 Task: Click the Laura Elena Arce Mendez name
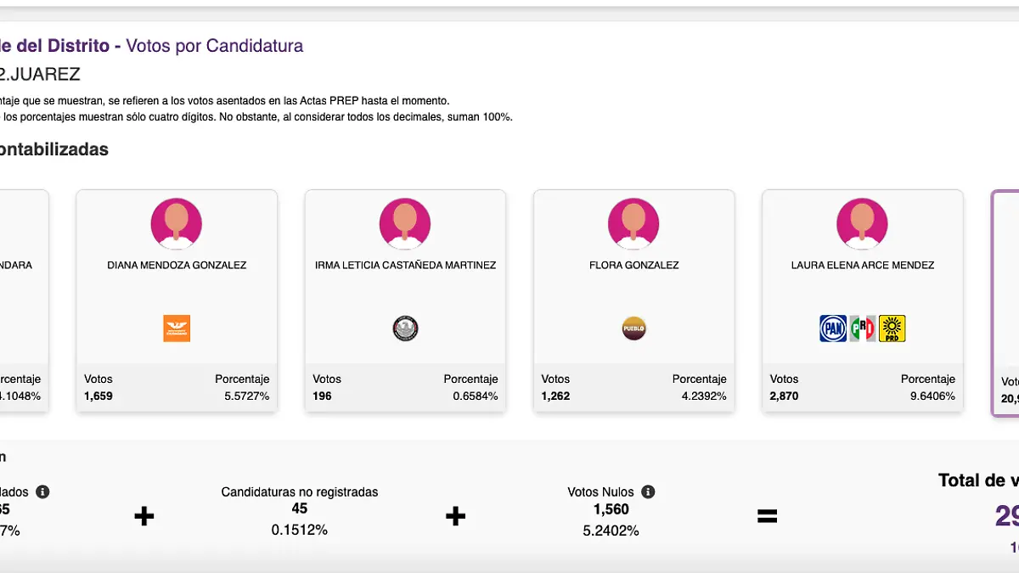coord(863,265)
